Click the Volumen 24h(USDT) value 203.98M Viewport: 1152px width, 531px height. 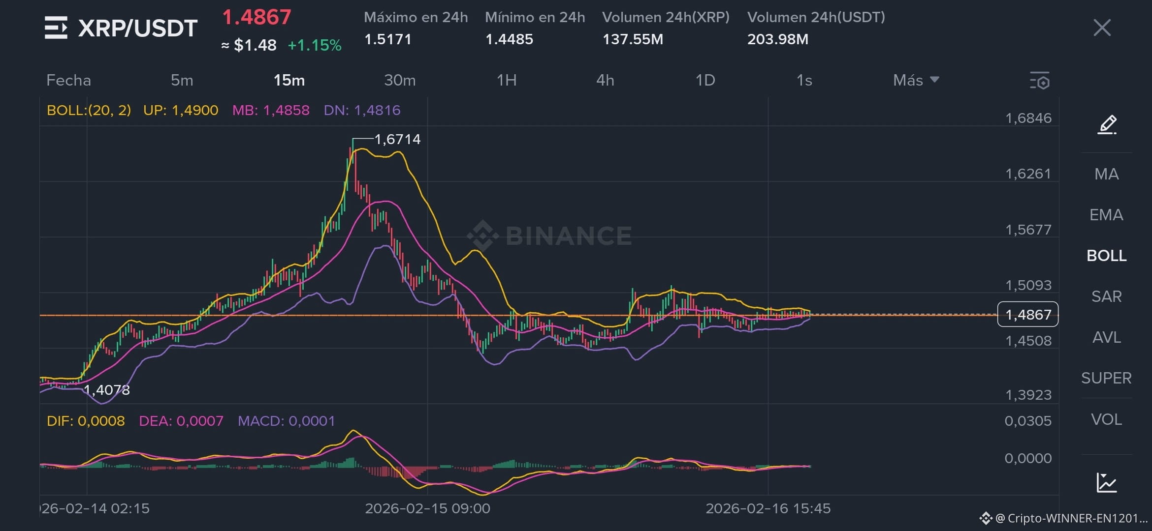pyautogui.click(x=778, y=39)
